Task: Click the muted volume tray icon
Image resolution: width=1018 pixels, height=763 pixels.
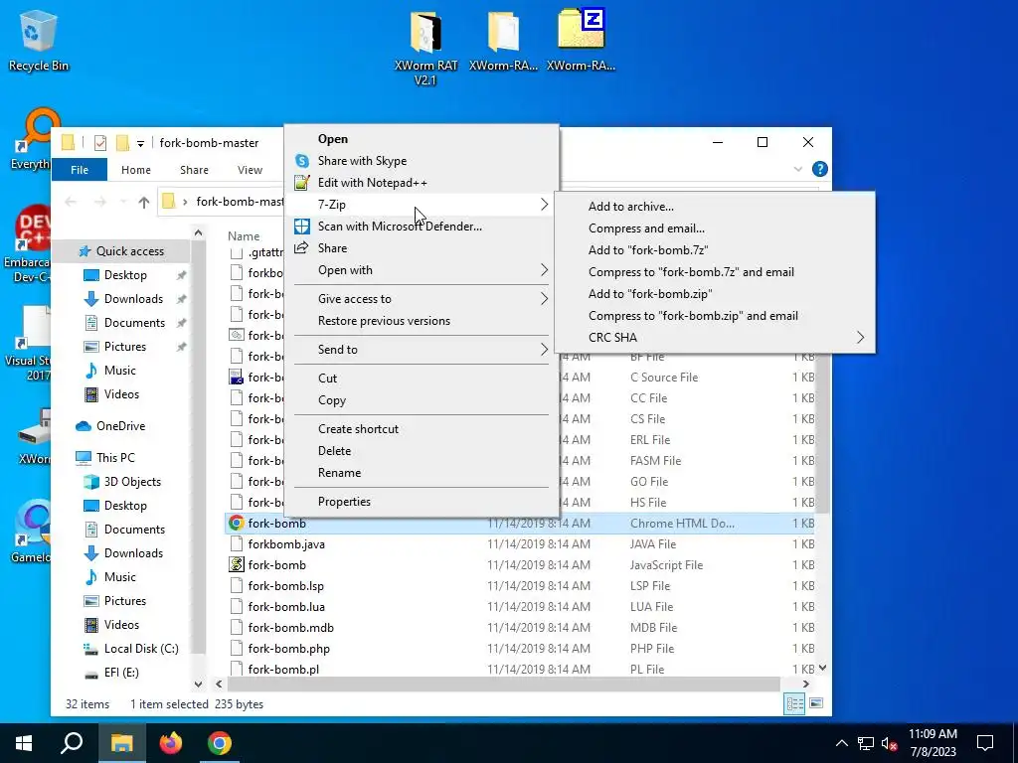Action: pyautogui.click(x=890, y=743)
